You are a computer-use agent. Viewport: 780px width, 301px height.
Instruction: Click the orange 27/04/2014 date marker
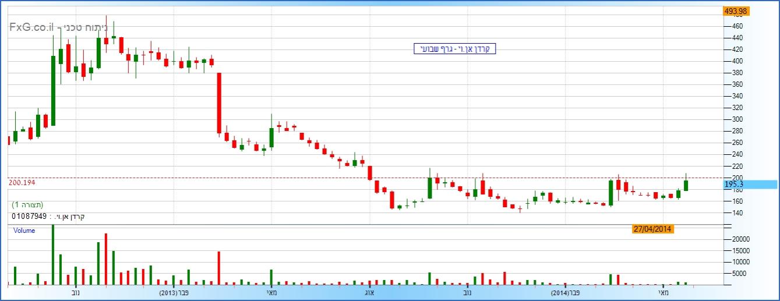point(652,229)
